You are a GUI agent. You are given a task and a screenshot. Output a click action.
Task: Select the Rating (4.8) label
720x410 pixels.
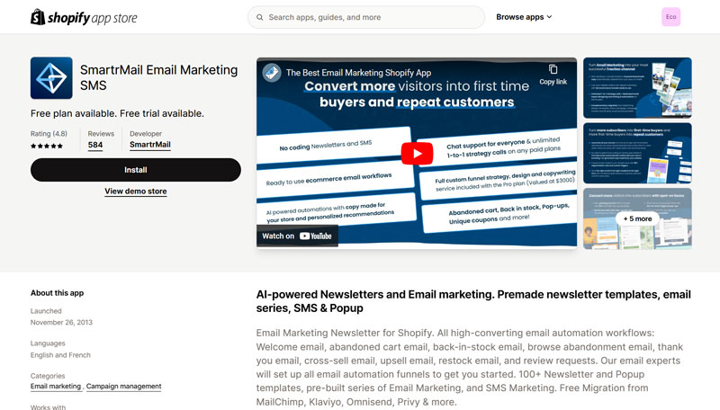(x=49, y=133)
